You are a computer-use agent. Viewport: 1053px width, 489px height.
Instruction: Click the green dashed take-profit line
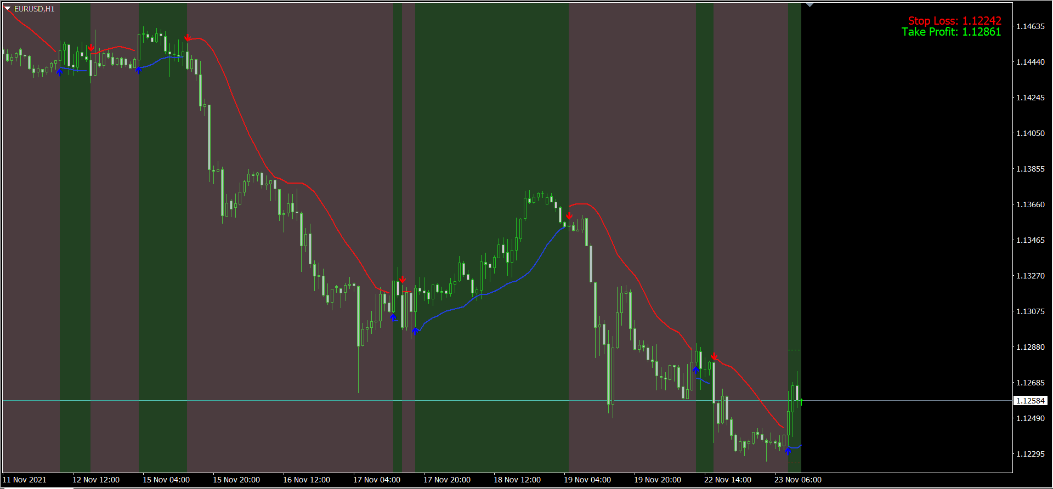tap(794, 350)
